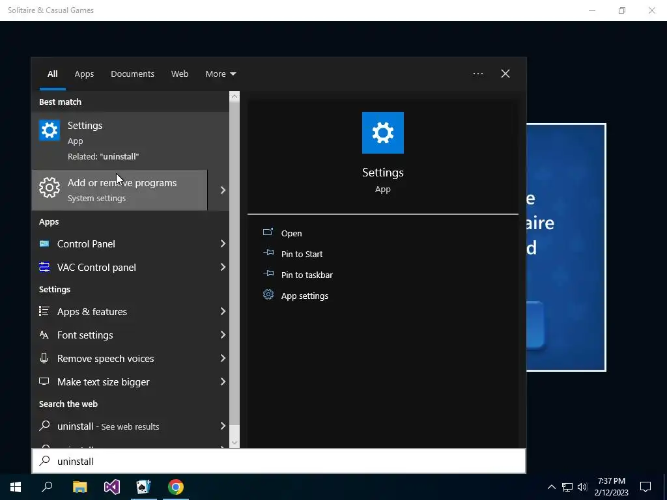Click Pin to taskbar option
This screenshot has width=667, height=500.
coord(307,275)
